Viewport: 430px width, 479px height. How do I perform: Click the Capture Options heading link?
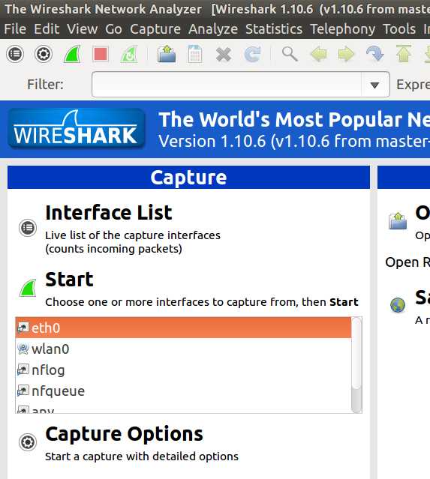(x=124, y=434)
